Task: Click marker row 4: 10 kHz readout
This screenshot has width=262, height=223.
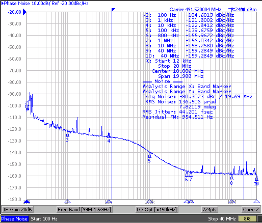Action: [x=190, y=25]
